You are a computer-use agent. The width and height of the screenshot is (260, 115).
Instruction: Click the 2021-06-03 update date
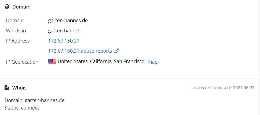pos(244,88)
